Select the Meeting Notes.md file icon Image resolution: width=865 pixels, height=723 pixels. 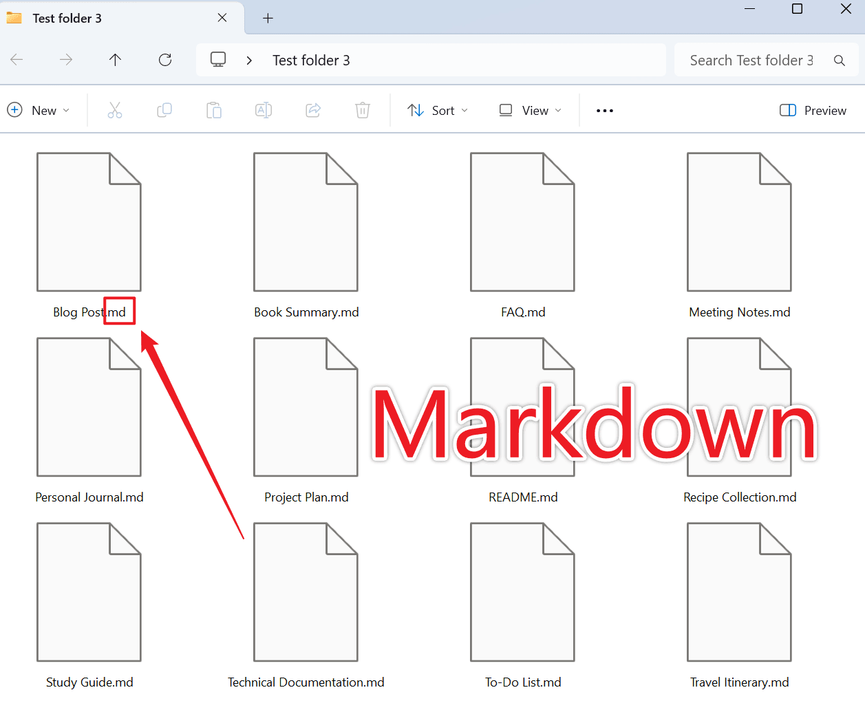tap(739, 222)
